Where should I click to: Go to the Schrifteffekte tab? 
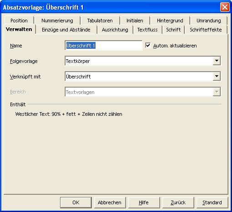206,30
